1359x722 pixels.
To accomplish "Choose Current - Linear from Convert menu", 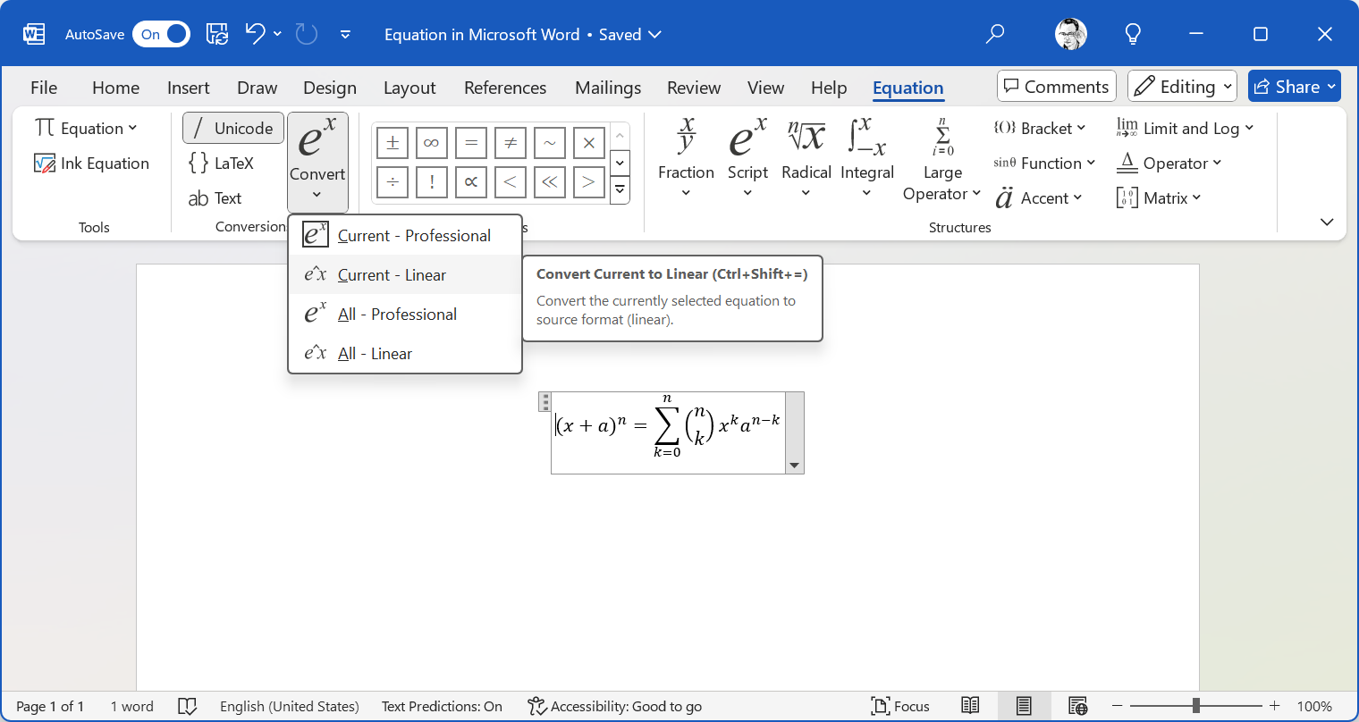I will pyautogui.click(x=392, y=275).
